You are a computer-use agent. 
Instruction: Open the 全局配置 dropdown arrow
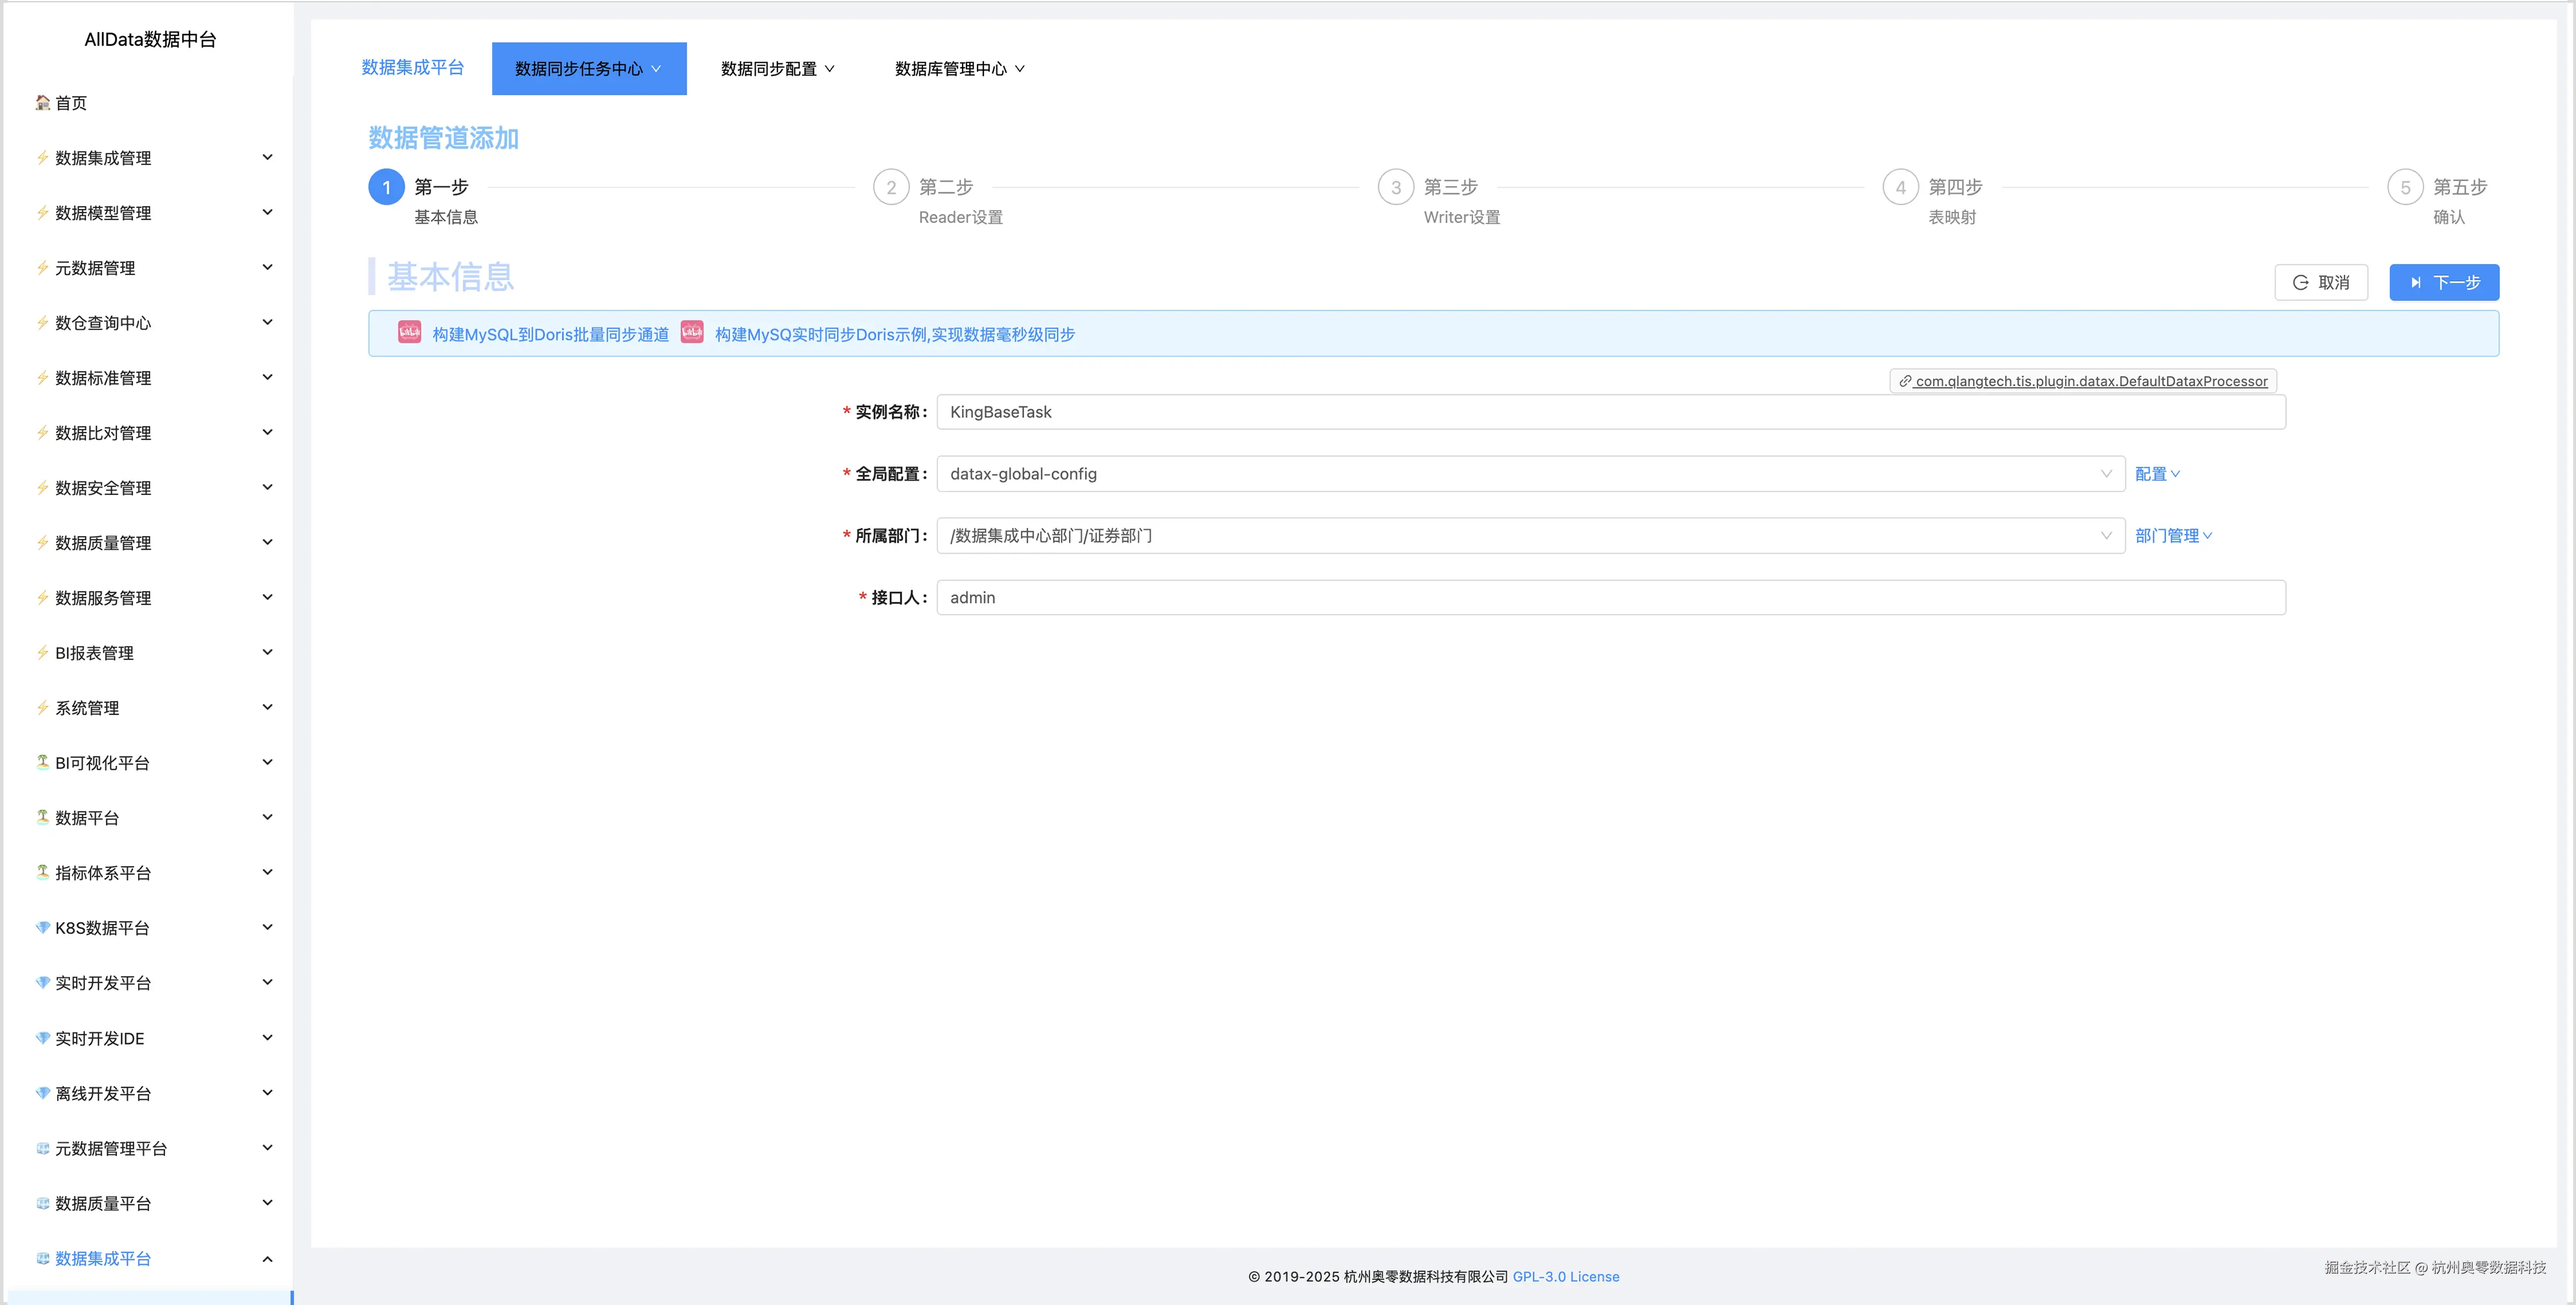coord(2107,474)
